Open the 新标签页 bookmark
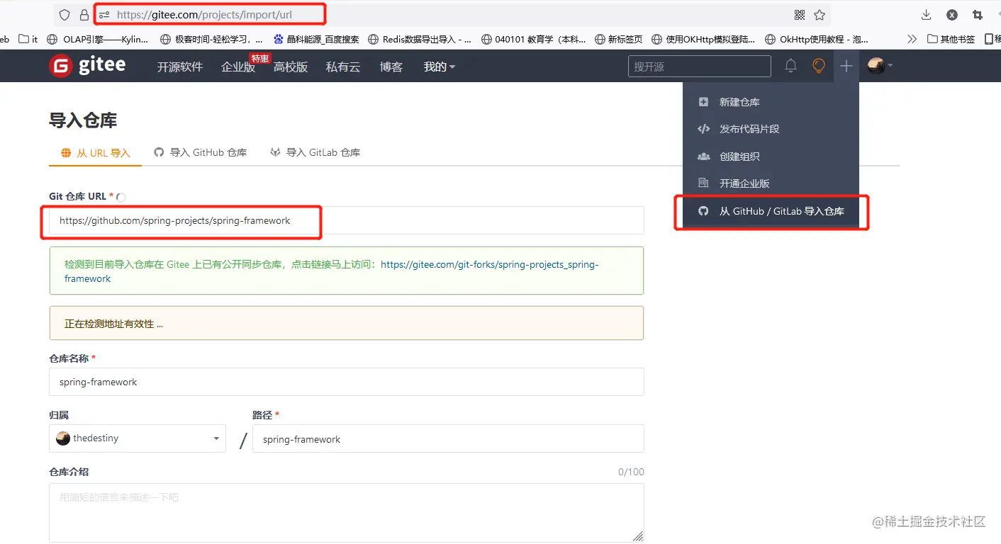Screen dimensions: 1001x544 [x=618, y=39]
